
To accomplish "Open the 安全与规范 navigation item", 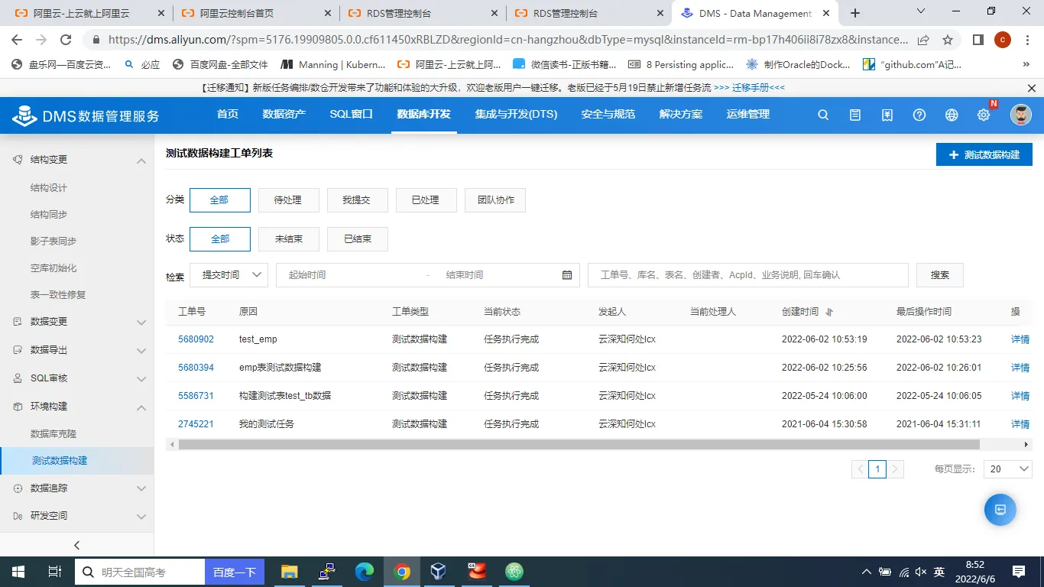I will coord(608,115).
